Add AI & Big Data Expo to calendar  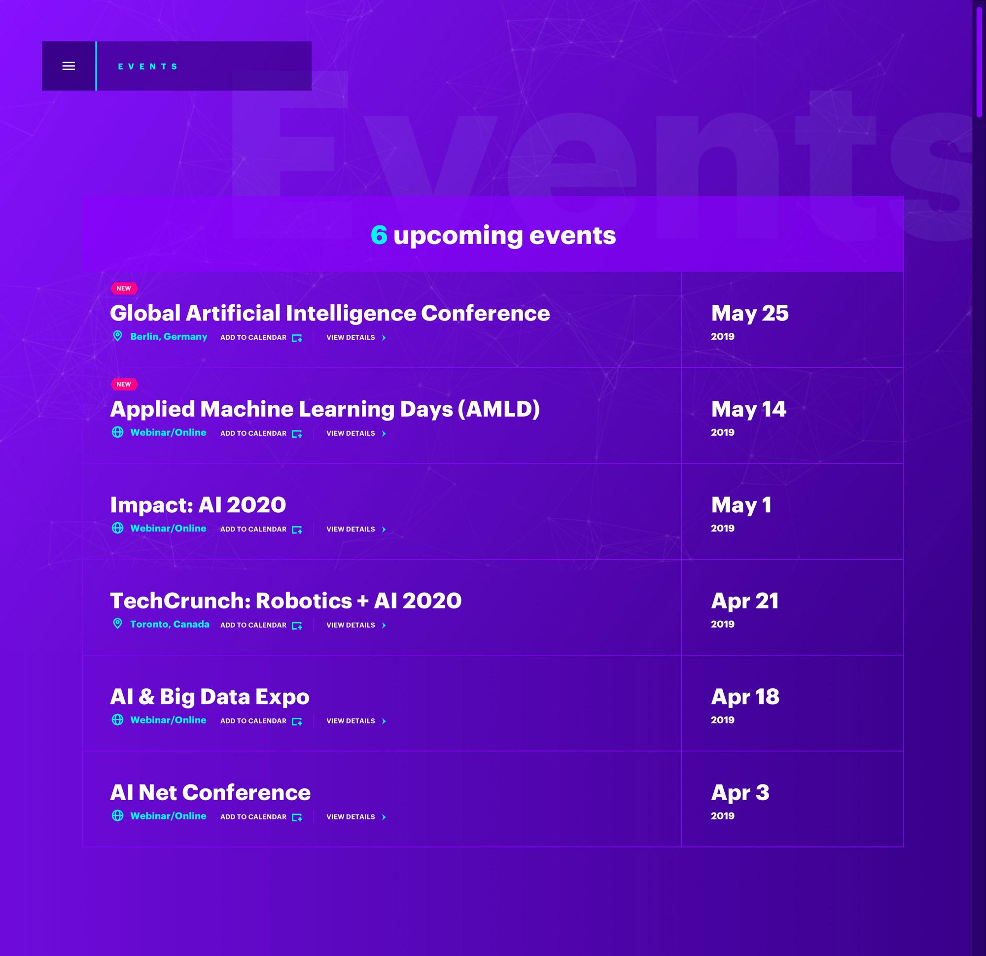253,721
